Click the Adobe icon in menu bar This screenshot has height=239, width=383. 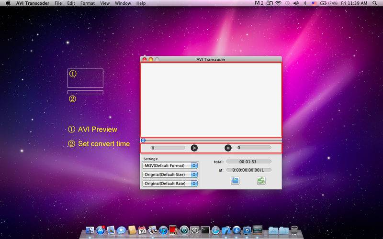(x=259, y=3)
